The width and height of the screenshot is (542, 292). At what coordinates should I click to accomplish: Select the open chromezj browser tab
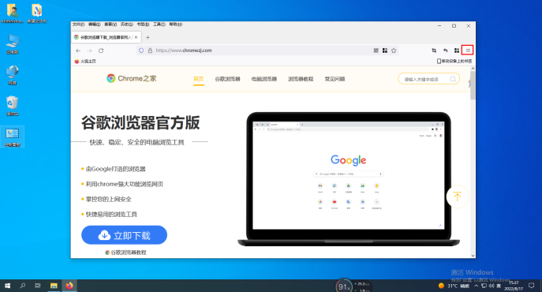[107, 37]
